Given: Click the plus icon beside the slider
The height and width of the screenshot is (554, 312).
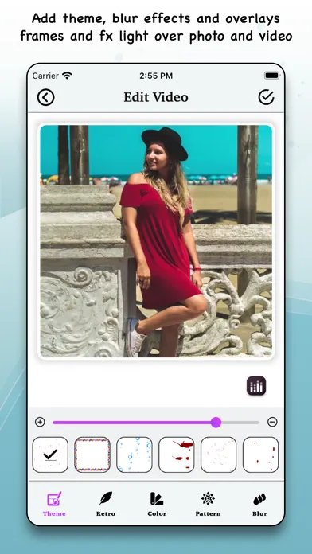Looking at the screenshot, I should click(x=40, y=422).
